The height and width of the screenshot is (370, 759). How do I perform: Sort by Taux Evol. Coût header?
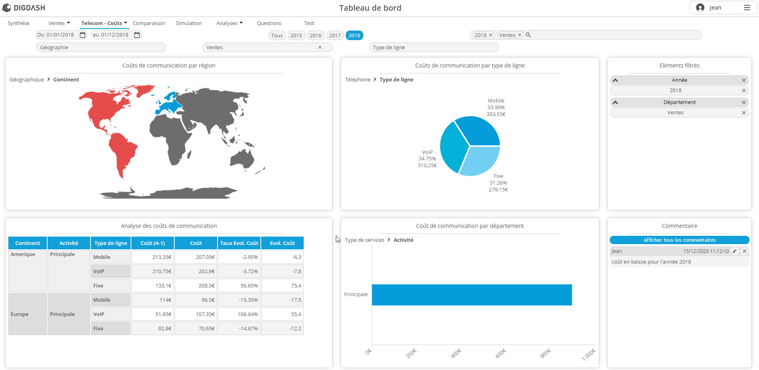[x=239, y=243]
